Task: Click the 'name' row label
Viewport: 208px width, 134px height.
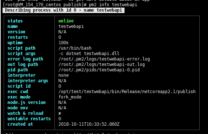Action: coord(13,26)
